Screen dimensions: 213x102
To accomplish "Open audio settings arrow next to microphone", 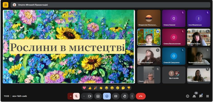I will point(70,96).
